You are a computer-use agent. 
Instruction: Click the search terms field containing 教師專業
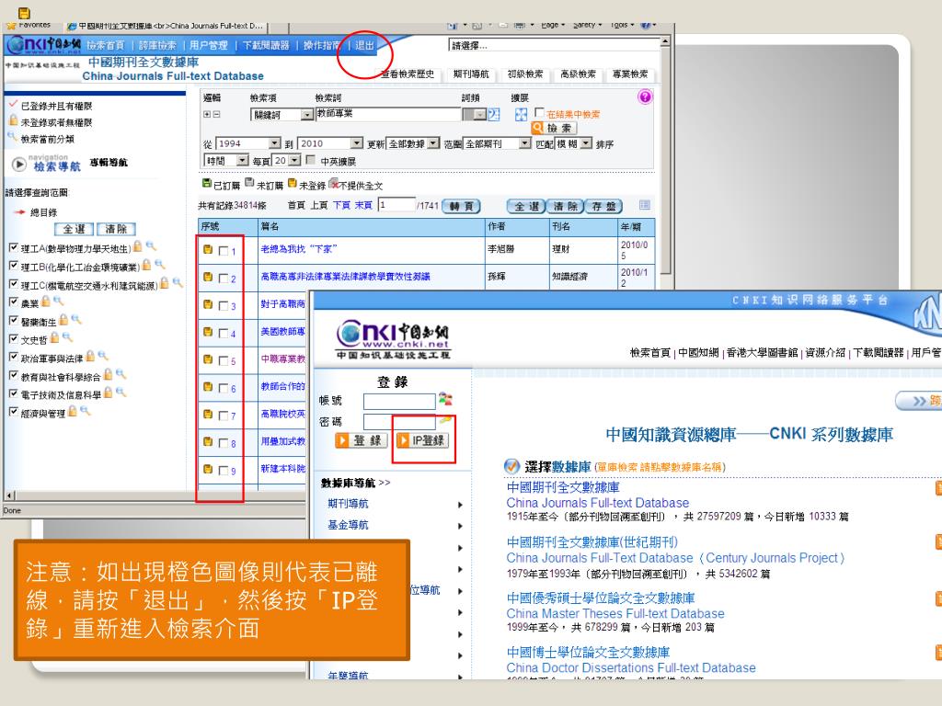click(x=388, y=114)
